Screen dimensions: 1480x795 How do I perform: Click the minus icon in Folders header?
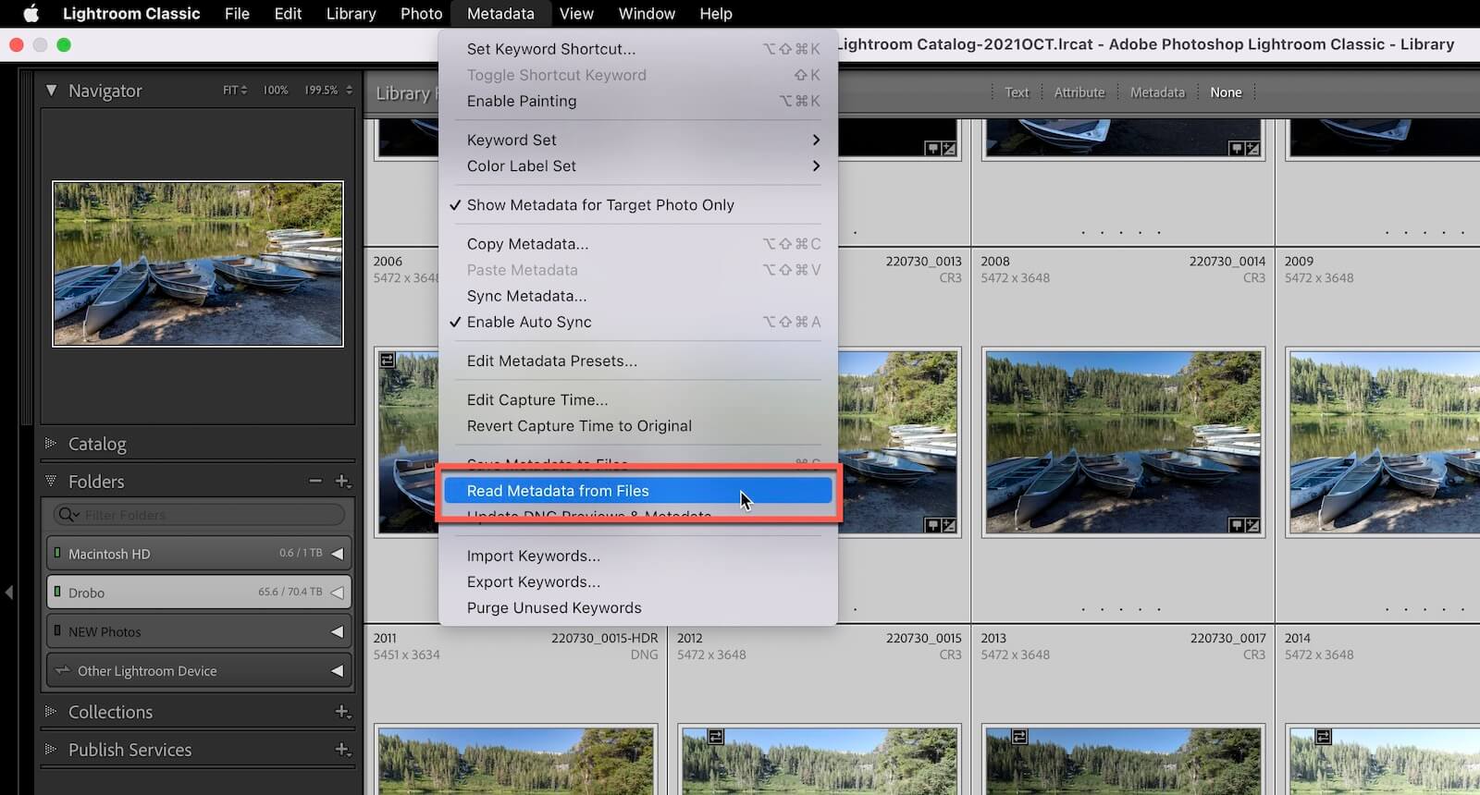click(x=315, y=481)
